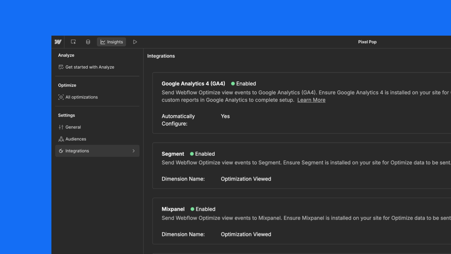Click the Segment Dimension Name label

183,179
